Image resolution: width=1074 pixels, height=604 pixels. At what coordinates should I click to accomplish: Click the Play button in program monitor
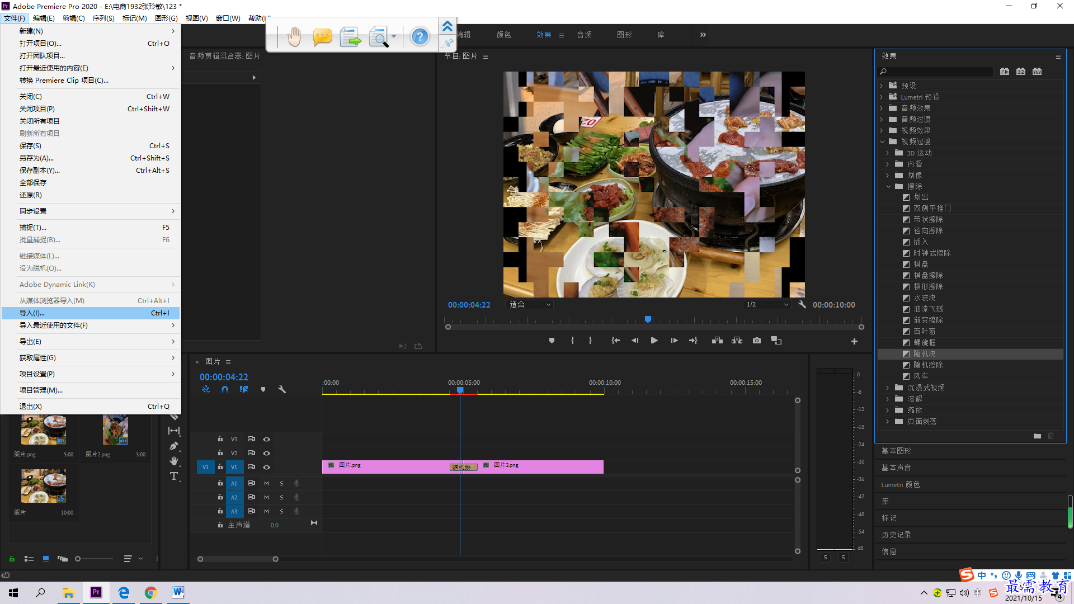[x=654, y=341]
